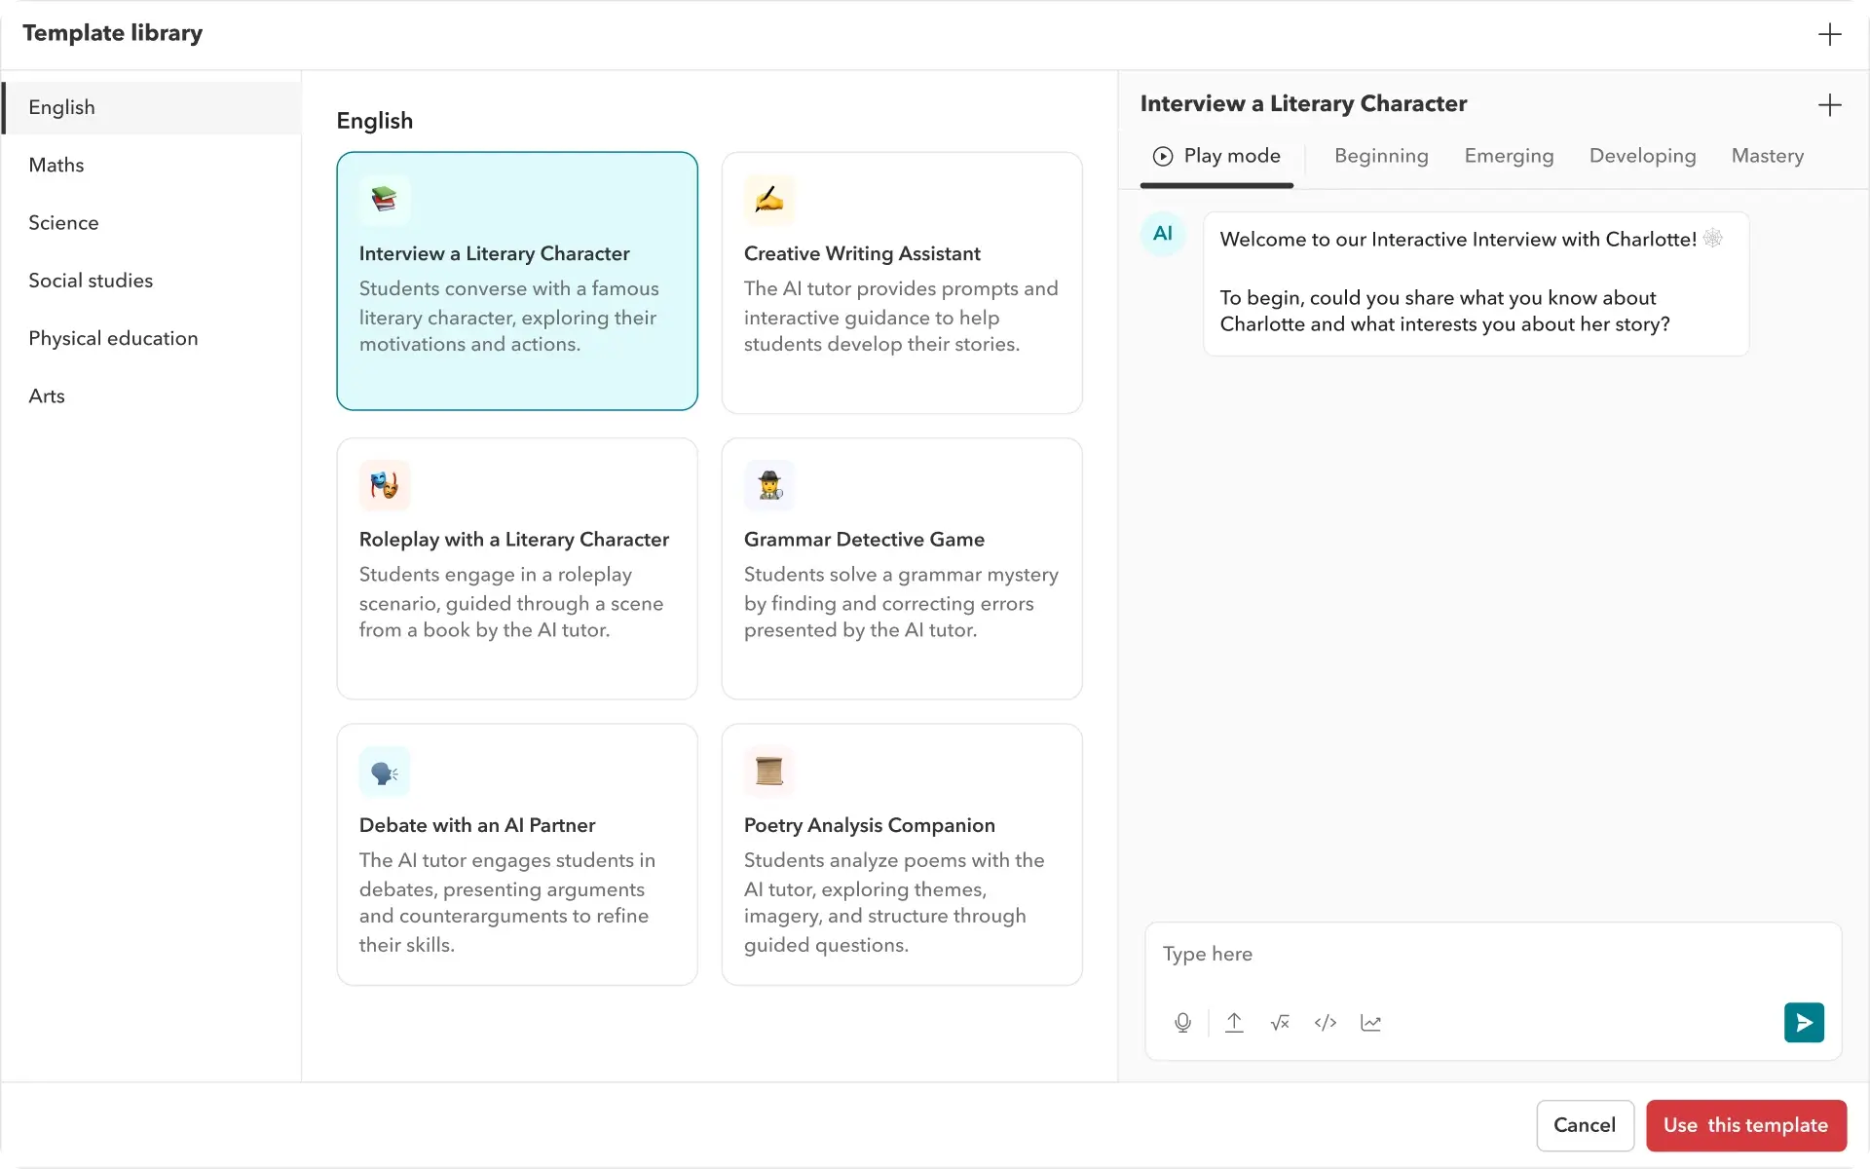Select Science in the subject sidebar
The height and width of the screenshot is (1169, 1870).
point(63,222)
